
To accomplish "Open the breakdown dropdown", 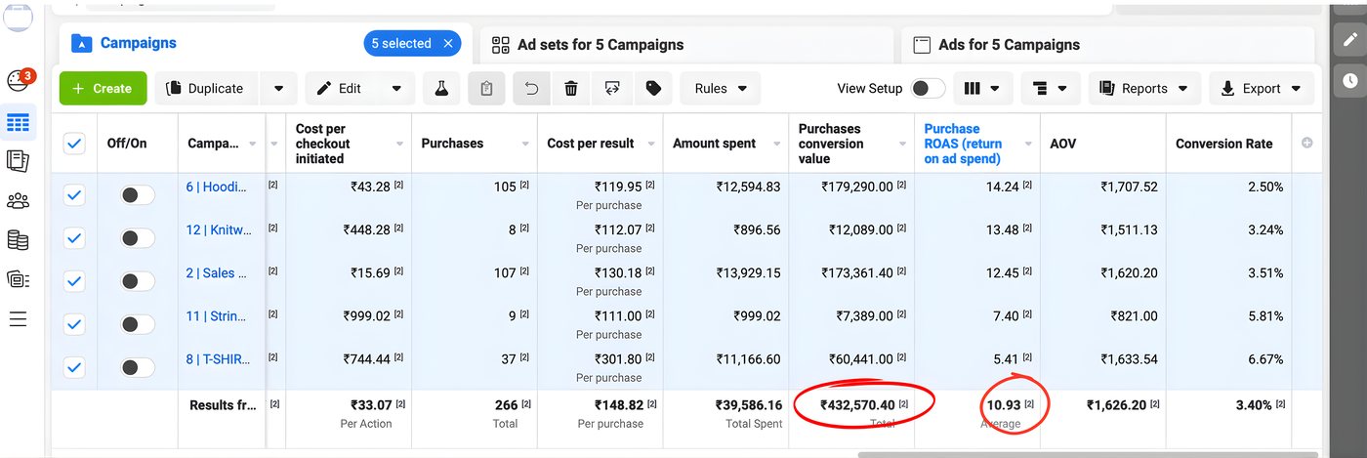I will point(1051,88).
